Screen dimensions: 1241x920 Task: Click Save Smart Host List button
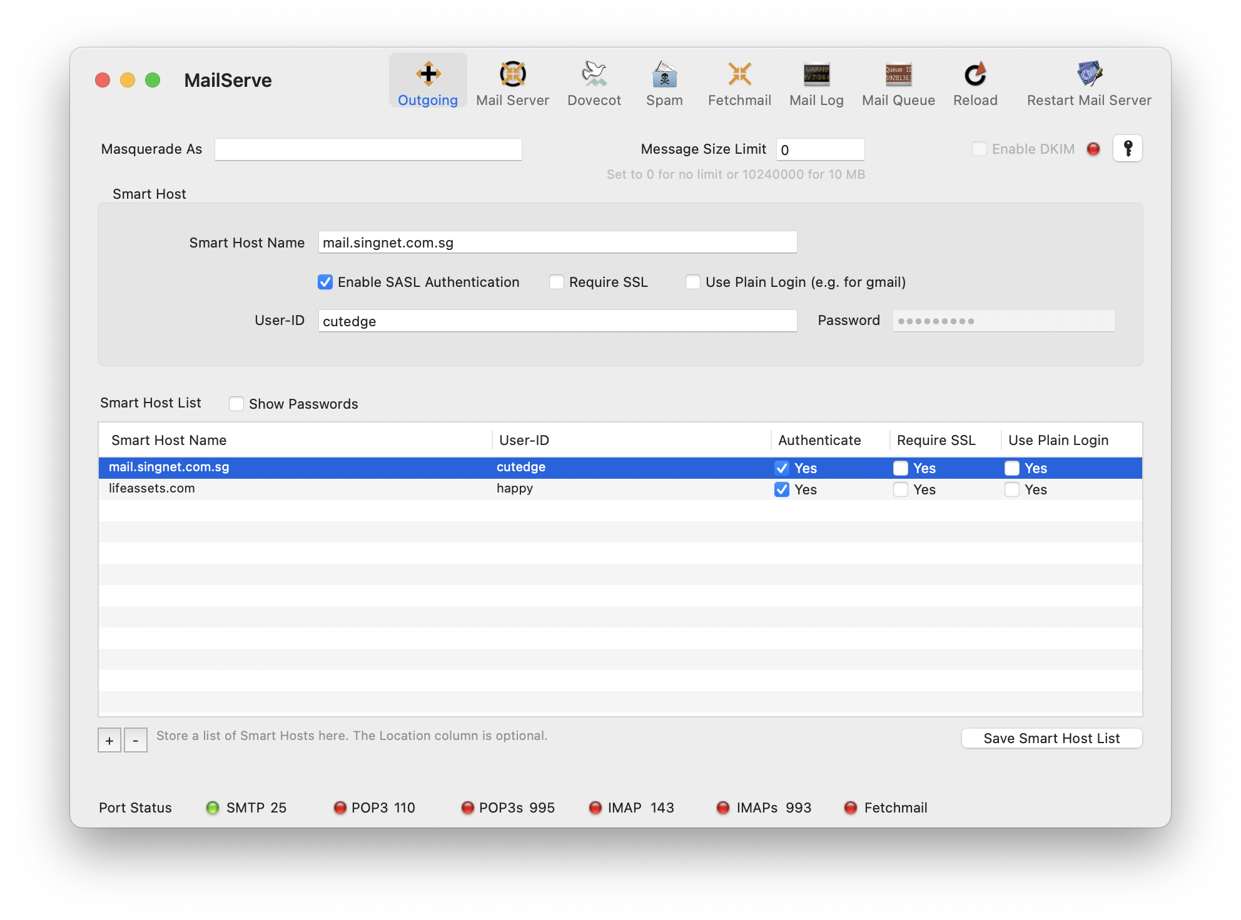click(x=1051, y=738)
